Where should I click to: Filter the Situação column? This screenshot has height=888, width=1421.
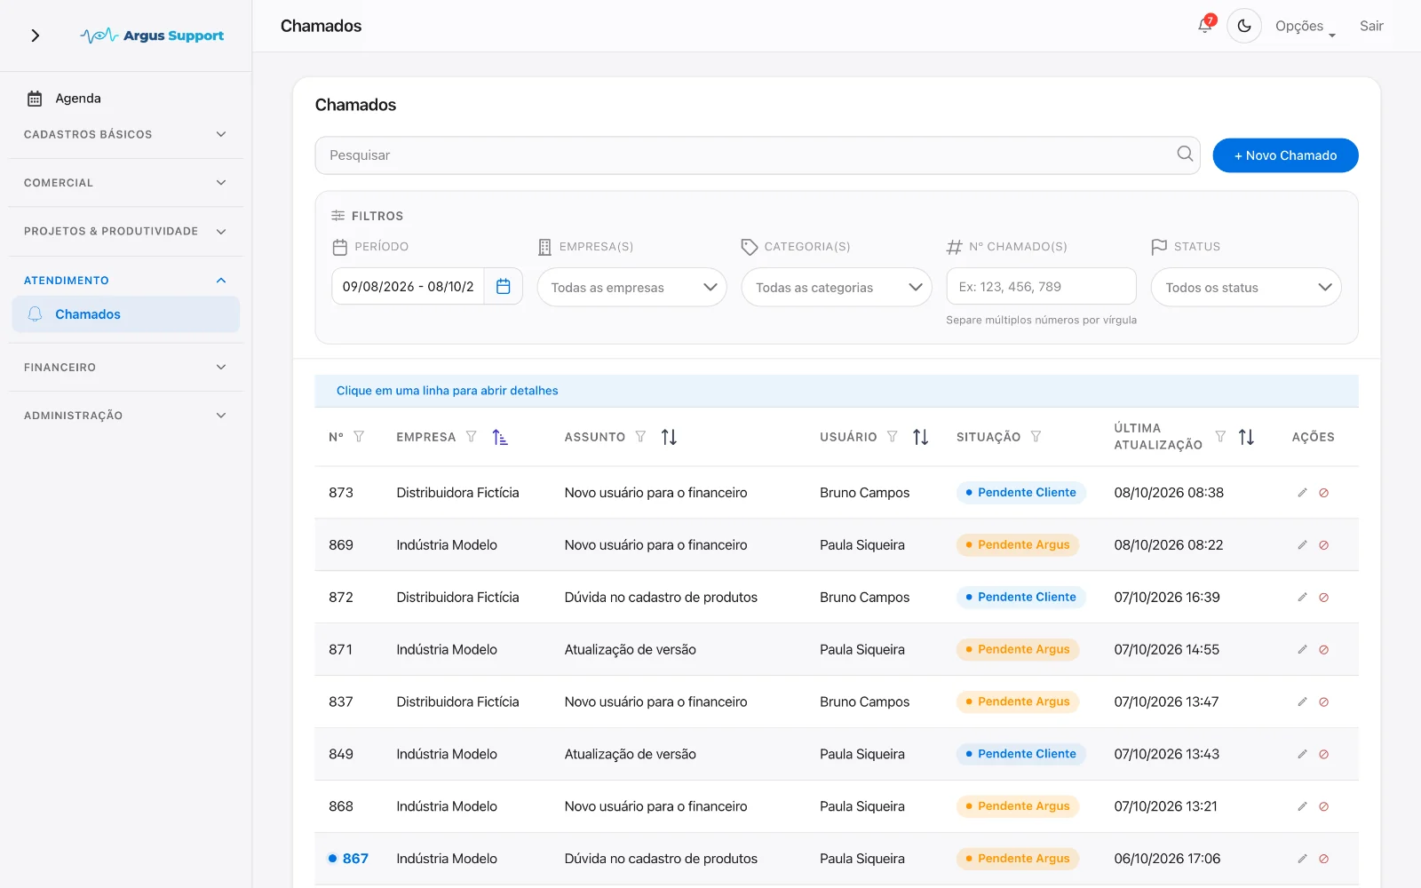pos(1036,437)
